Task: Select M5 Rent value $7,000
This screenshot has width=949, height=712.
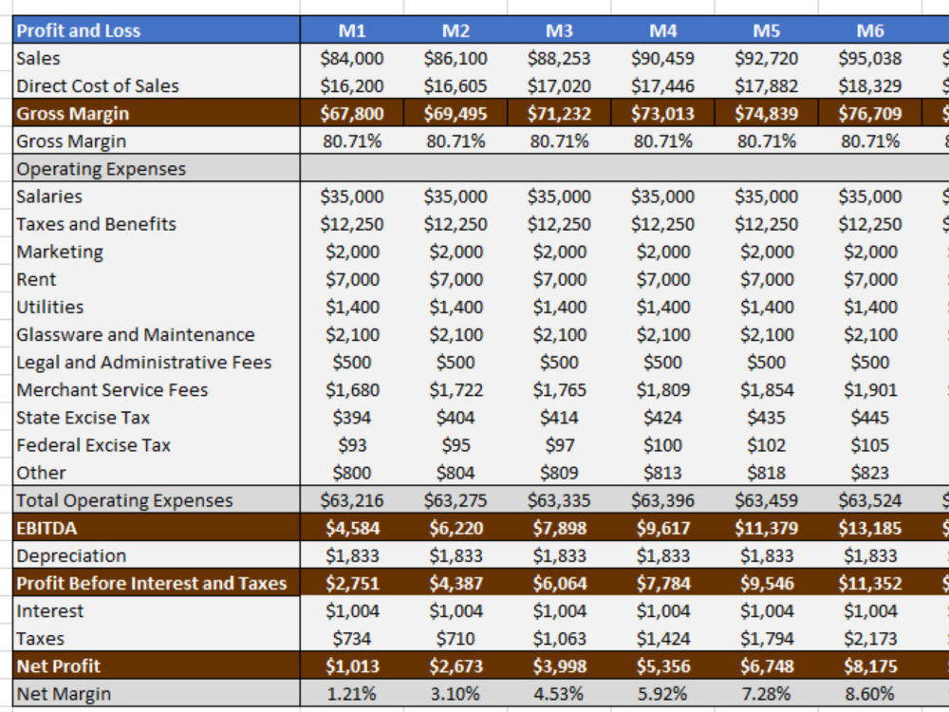Action: pyautogui.click(x=766, y=279)
